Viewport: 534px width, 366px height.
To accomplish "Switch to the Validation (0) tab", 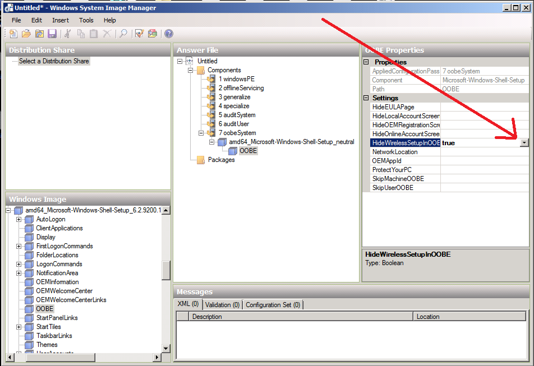I will click(x=222, y=305).
